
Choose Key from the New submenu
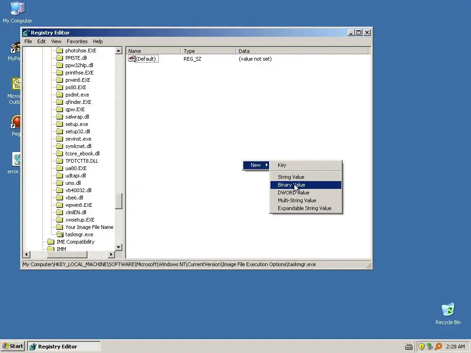[x=306, y=165]
